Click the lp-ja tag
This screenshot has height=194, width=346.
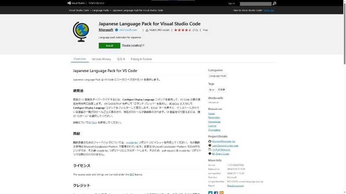212,90
